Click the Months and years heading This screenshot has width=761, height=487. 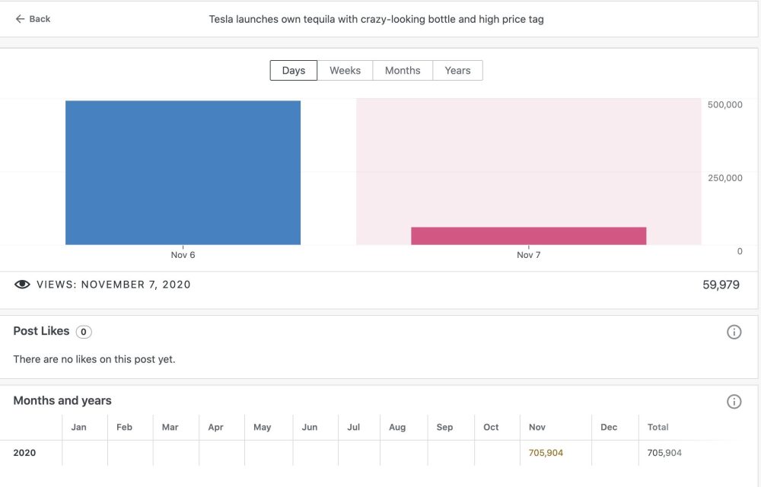(x=62, y=401)
